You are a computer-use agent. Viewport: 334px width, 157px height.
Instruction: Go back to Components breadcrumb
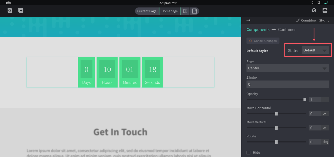258,30
